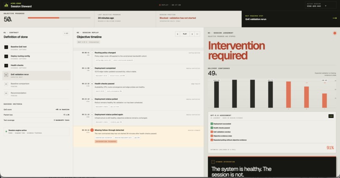The image size is (340, 178).
Task: Click the 'Health checks passed' event title
Action: click(105, 84)
